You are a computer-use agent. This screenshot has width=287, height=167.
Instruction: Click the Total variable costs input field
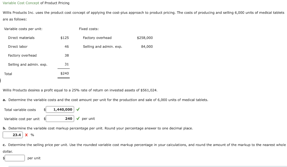pos(60,109)
